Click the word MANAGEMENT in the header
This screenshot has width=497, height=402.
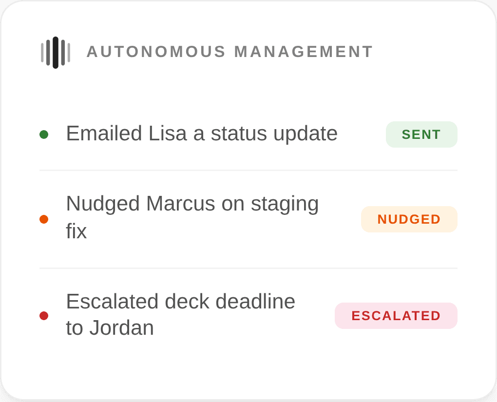point(304,52)
